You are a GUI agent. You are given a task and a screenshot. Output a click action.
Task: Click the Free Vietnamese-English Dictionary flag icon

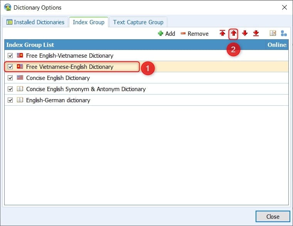(20, 66)
